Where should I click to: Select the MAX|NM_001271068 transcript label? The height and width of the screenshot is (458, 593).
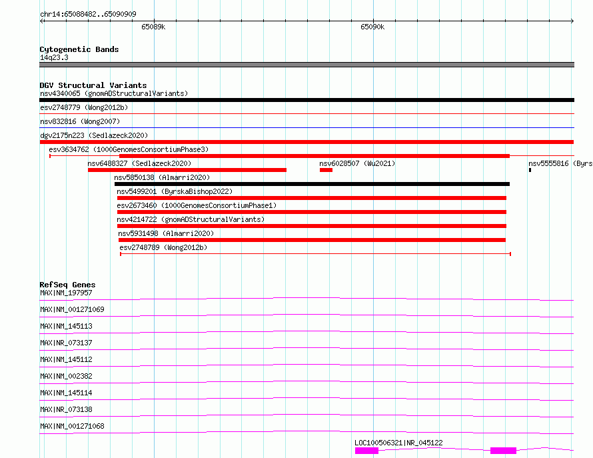tap(72, 426)
